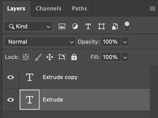Screen dimensions: 158x118
Task: Click the Opacity value field
Action: [111, 42]
